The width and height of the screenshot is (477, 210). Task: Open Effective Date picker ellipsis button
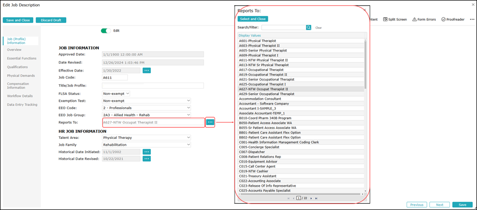pos(147,71)
